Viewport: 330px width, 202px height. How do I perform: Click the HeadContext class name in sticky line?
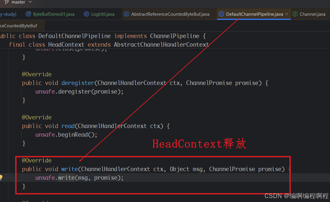[66, 45]
